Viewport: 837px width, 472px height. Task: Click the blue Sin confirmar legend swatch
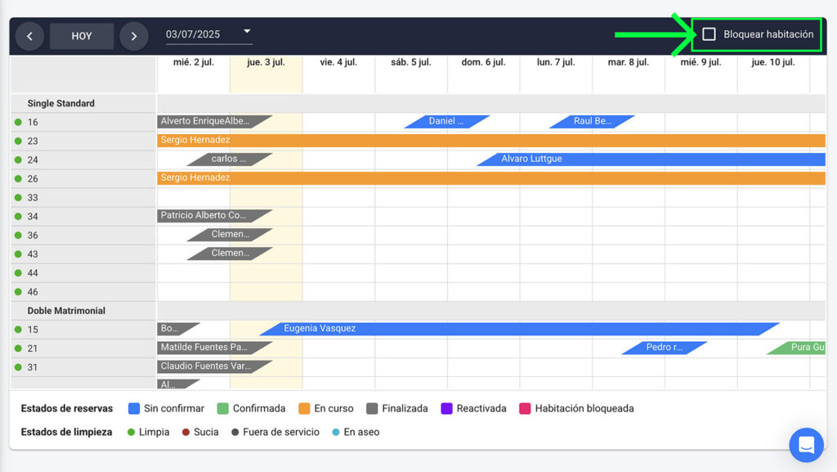tap(134, 408)
